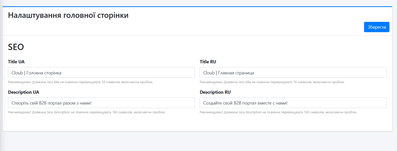Click the Зберегти save button
The height and width of the screenshot is (151, 397).
click(376, 27)
